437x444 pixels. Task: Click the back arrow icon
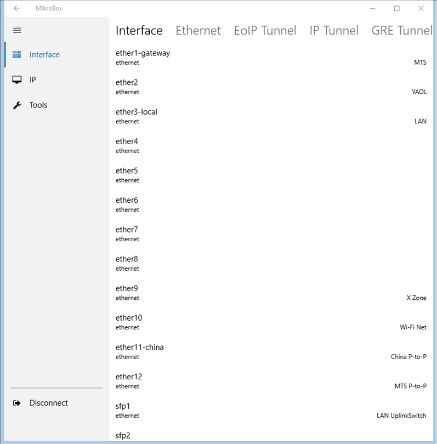pos(17,8)
